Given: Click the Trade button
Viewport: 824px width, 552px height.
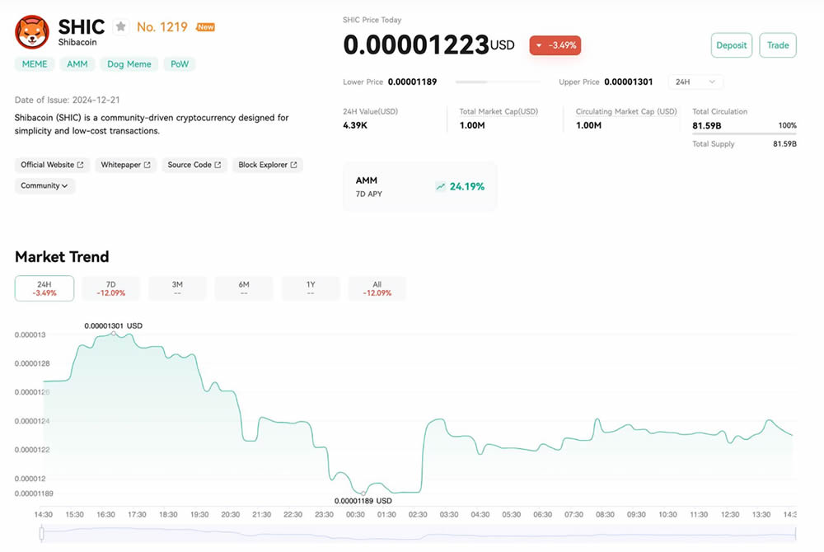Looking at the screenshot, I should pos(778,45).
